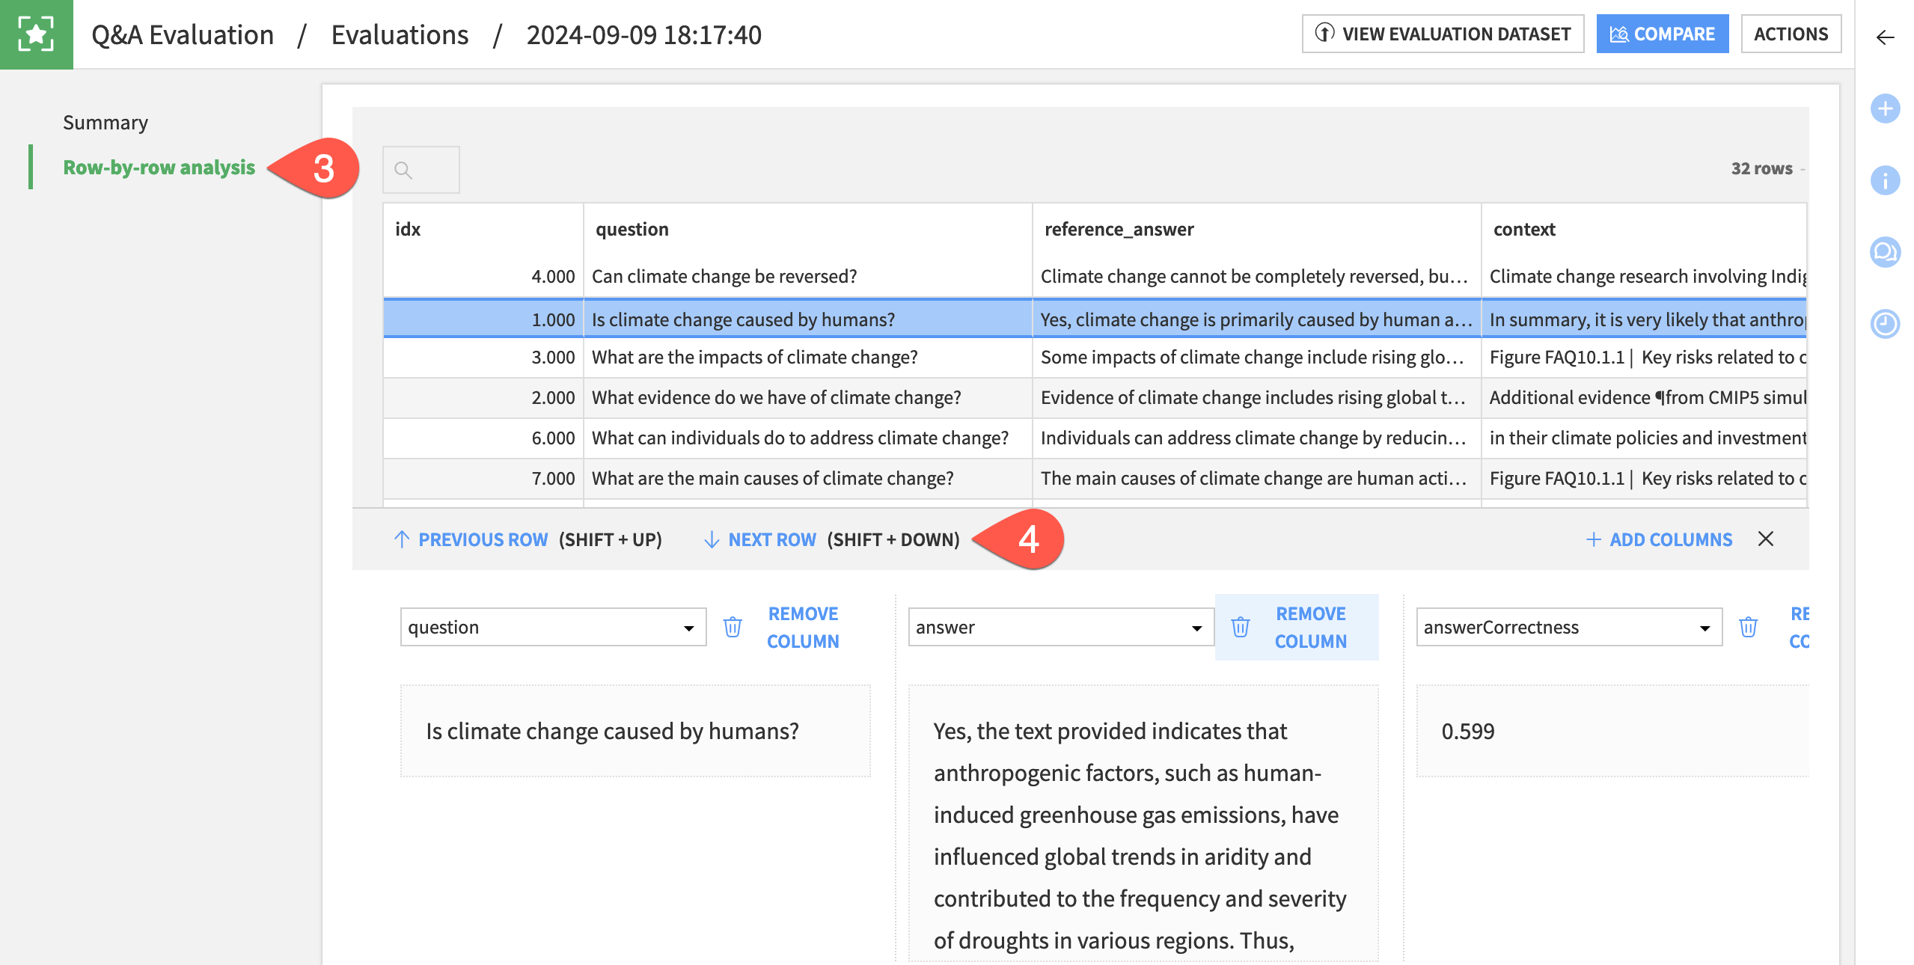Click context cell 'in their climate policies and investment'
The image size is (1914, 965).
[x=1645, y=438]
